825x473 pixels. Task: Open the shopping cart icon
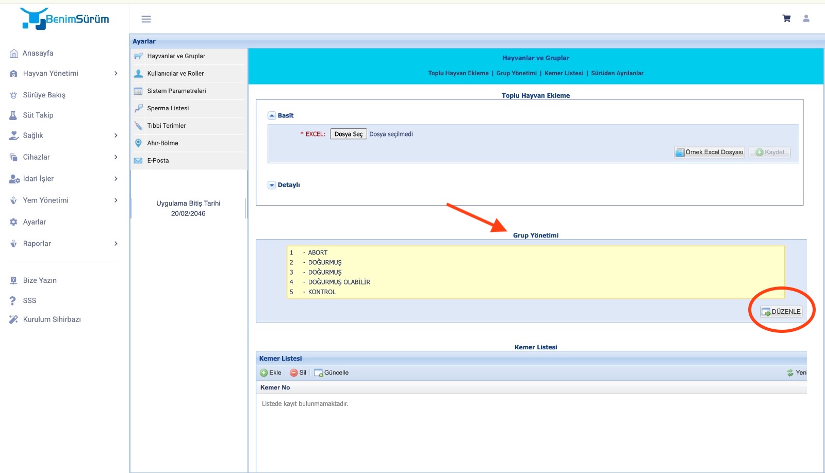(786, 19)
